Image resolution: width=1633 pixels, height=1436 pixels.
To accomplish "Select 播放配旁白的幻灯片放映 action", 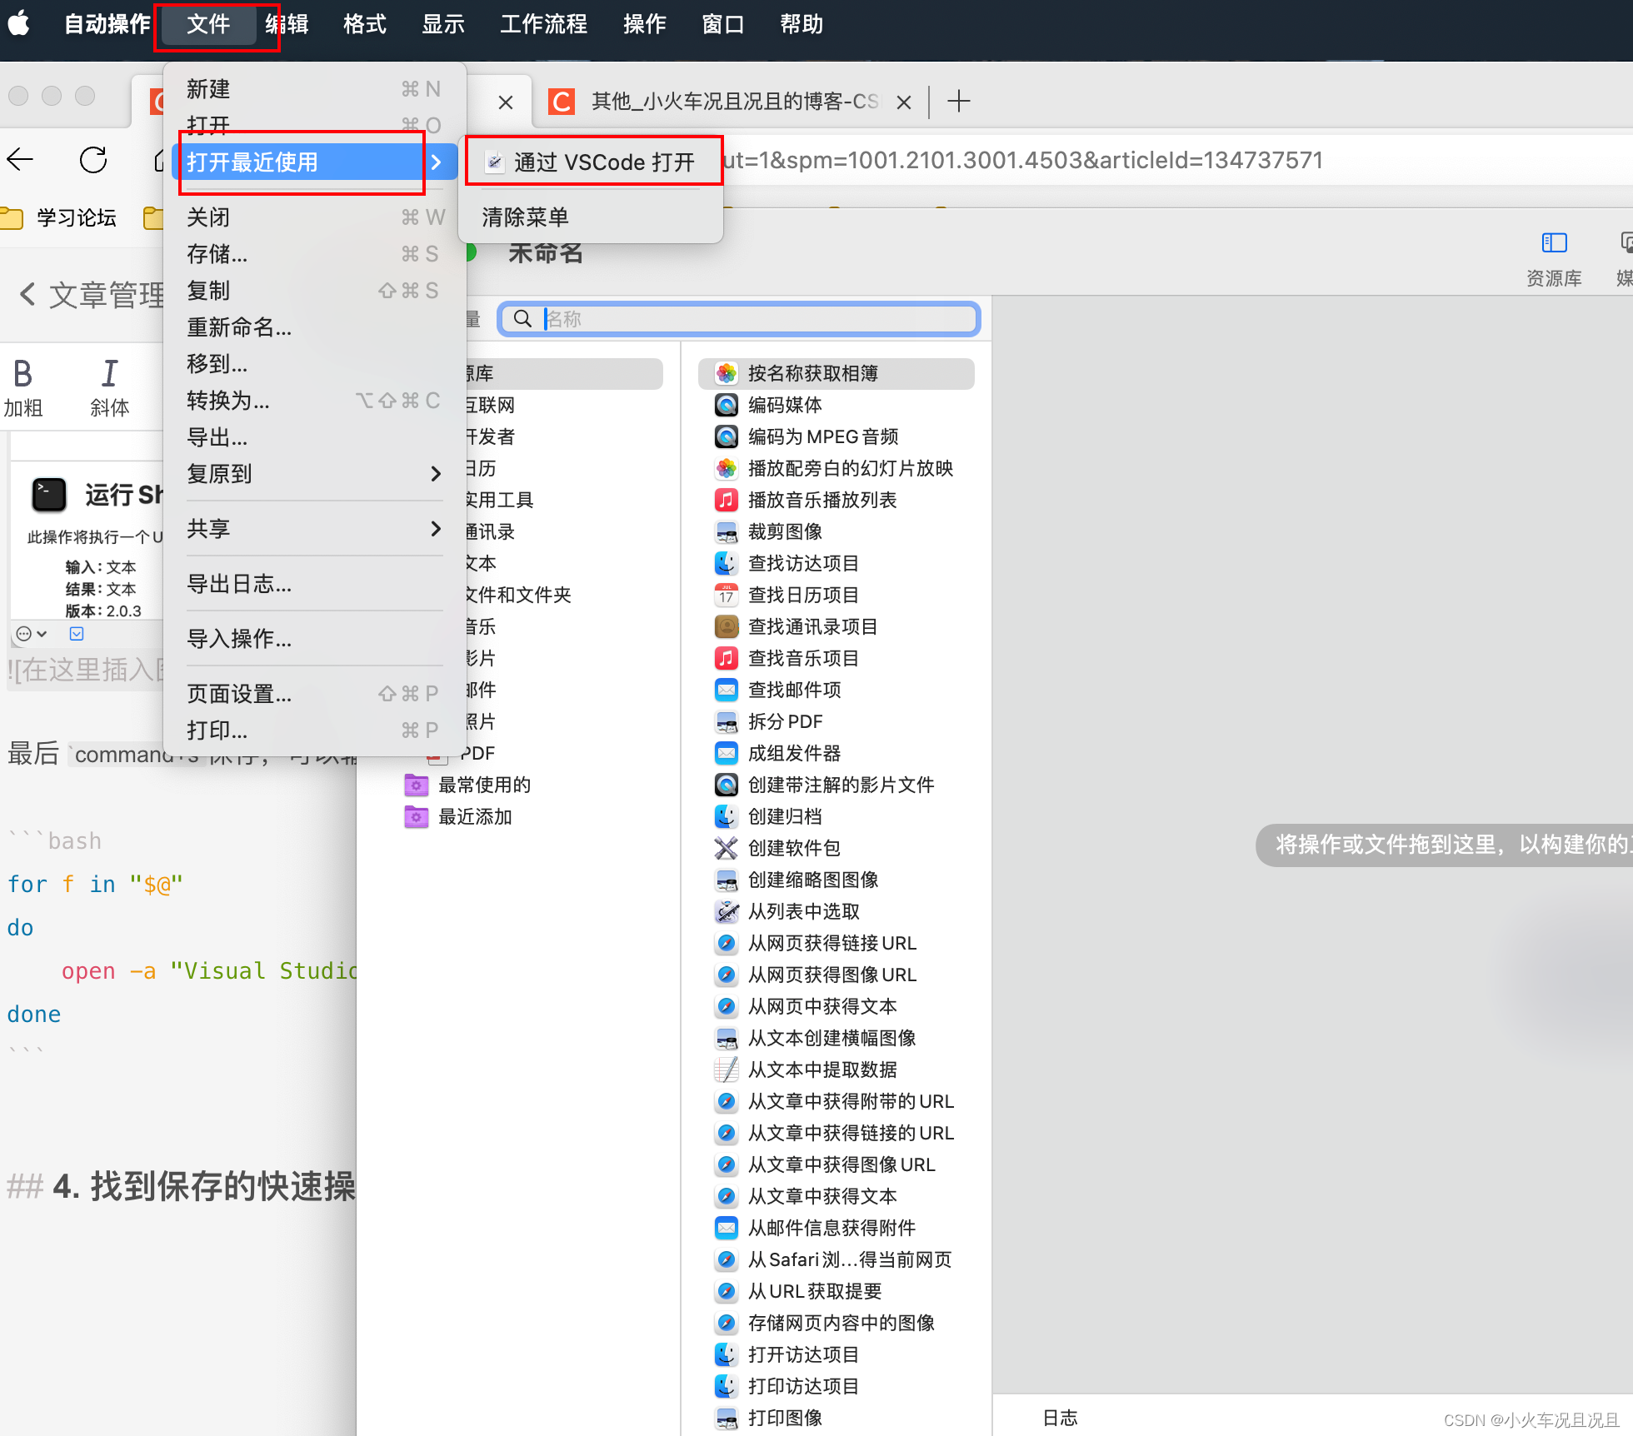I will tap(836, 468).
